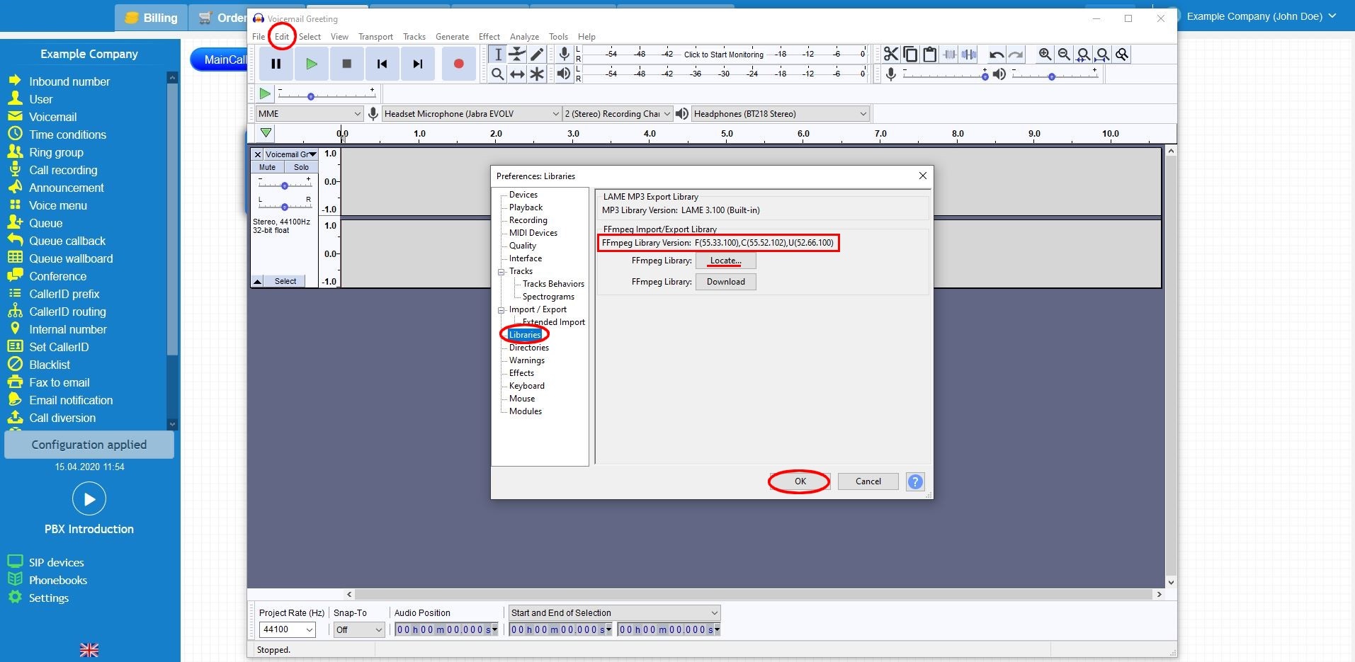1355x662 pixels.
Task: Skip to start of the track
Action: coord(382,64)
